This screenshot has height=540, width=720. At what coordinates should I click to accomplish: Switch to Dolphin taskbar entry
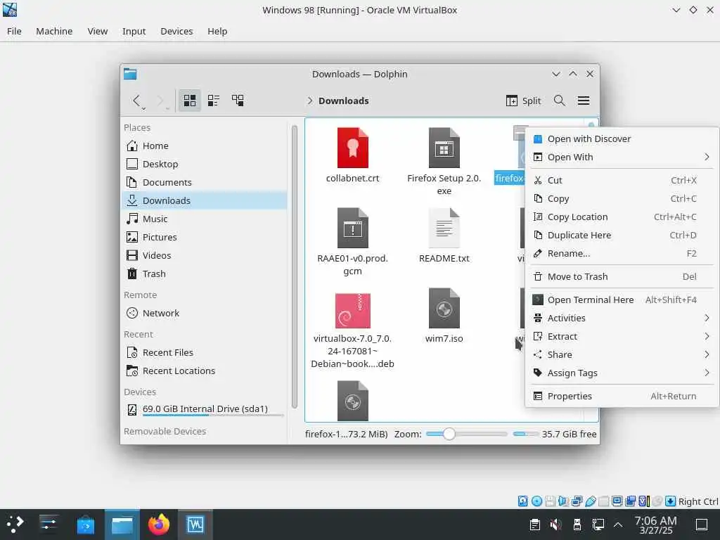pos(122,525)
